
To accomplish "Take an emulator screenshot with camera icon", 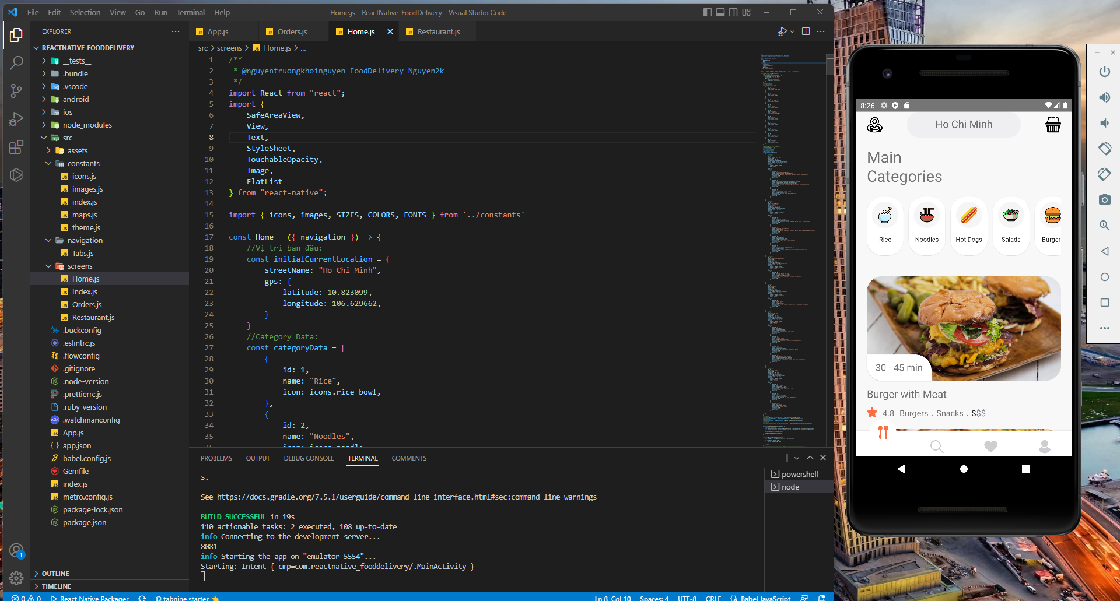I will click(1104, 200).
